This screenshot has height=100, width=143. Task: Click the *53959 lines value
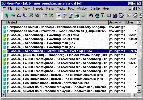(x=132, y=39)
